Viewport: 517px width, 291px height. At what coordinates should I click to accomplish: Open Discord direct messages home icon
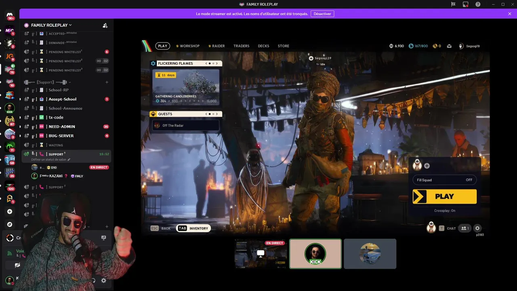(10, 16)
